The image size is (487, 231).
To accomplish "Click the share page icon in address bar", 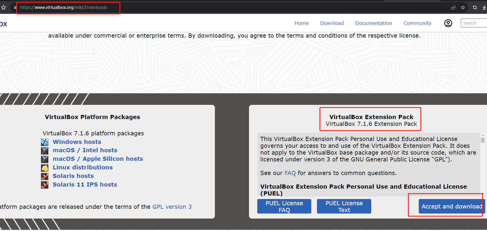I will [x=453, y=7].
